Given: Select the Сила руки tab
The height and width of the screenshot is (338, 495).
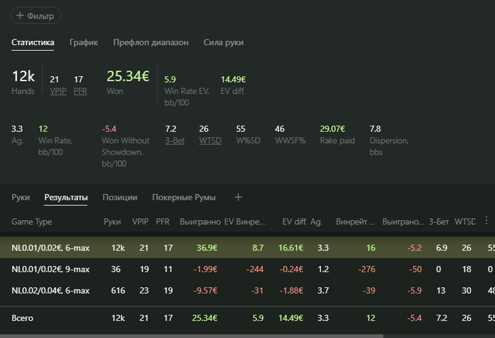Looking at the screenshot, I should [223, 42].
